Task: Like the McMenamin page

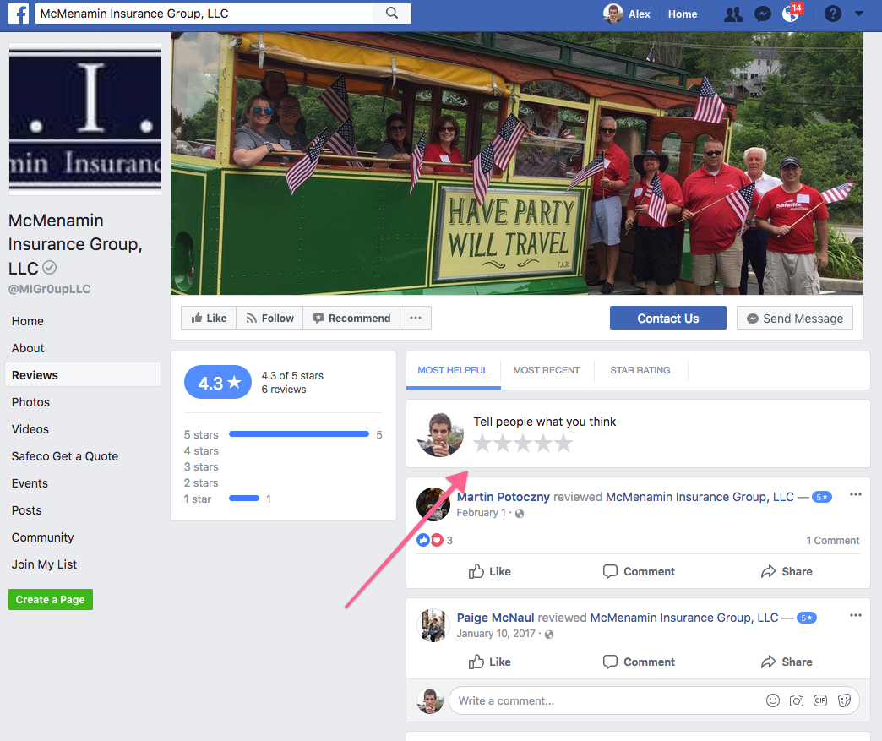Action: [x=209, y=318]
